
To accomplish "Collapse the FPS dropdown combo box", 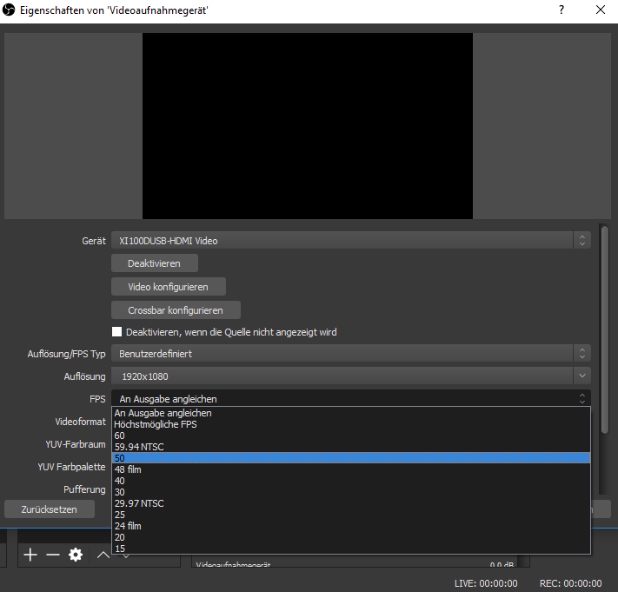I will [350, 399].
